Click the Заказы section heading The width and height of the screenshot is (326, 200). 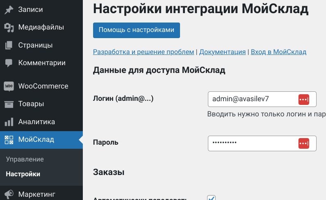tap(109, 172)
